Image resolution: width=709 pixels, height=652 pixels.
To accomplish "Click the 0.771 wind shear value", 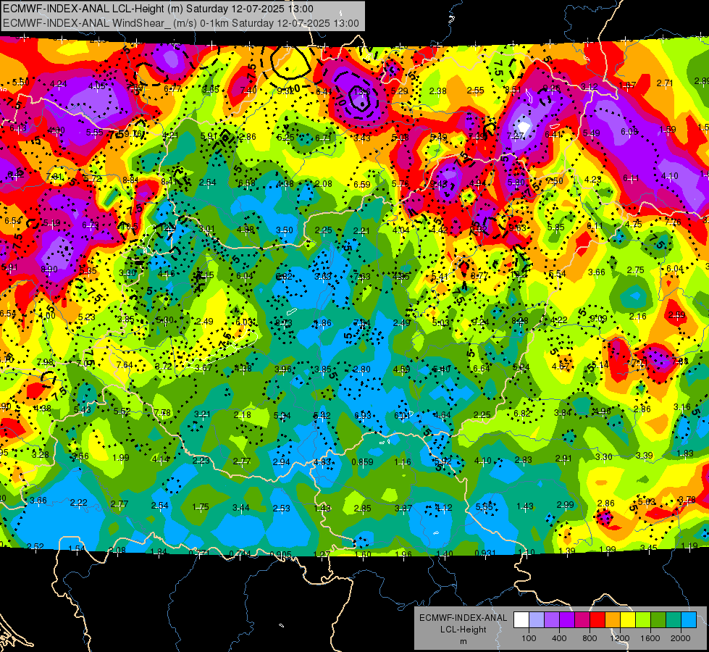I will click(x=199, y=553).
